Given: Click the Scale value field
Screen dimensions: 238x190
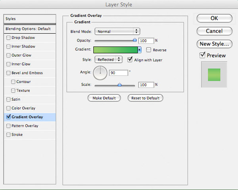Looking at the screenshot, I should (146, 84).
